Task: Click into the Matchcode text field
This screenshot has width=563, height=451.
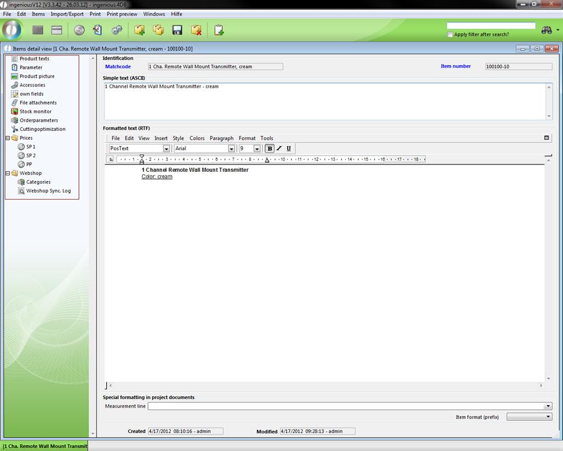Action: tap(215, 66)
